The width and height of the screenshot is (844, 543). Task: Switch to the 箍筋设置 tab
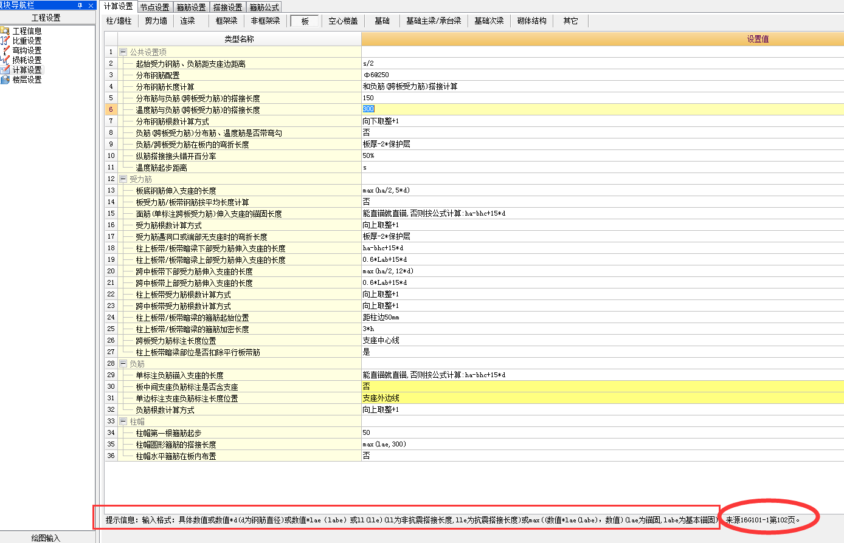191,7
